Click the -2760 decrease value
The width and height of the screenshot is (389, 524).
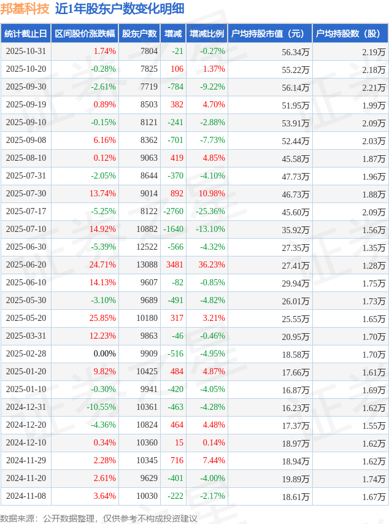[174, 212]
